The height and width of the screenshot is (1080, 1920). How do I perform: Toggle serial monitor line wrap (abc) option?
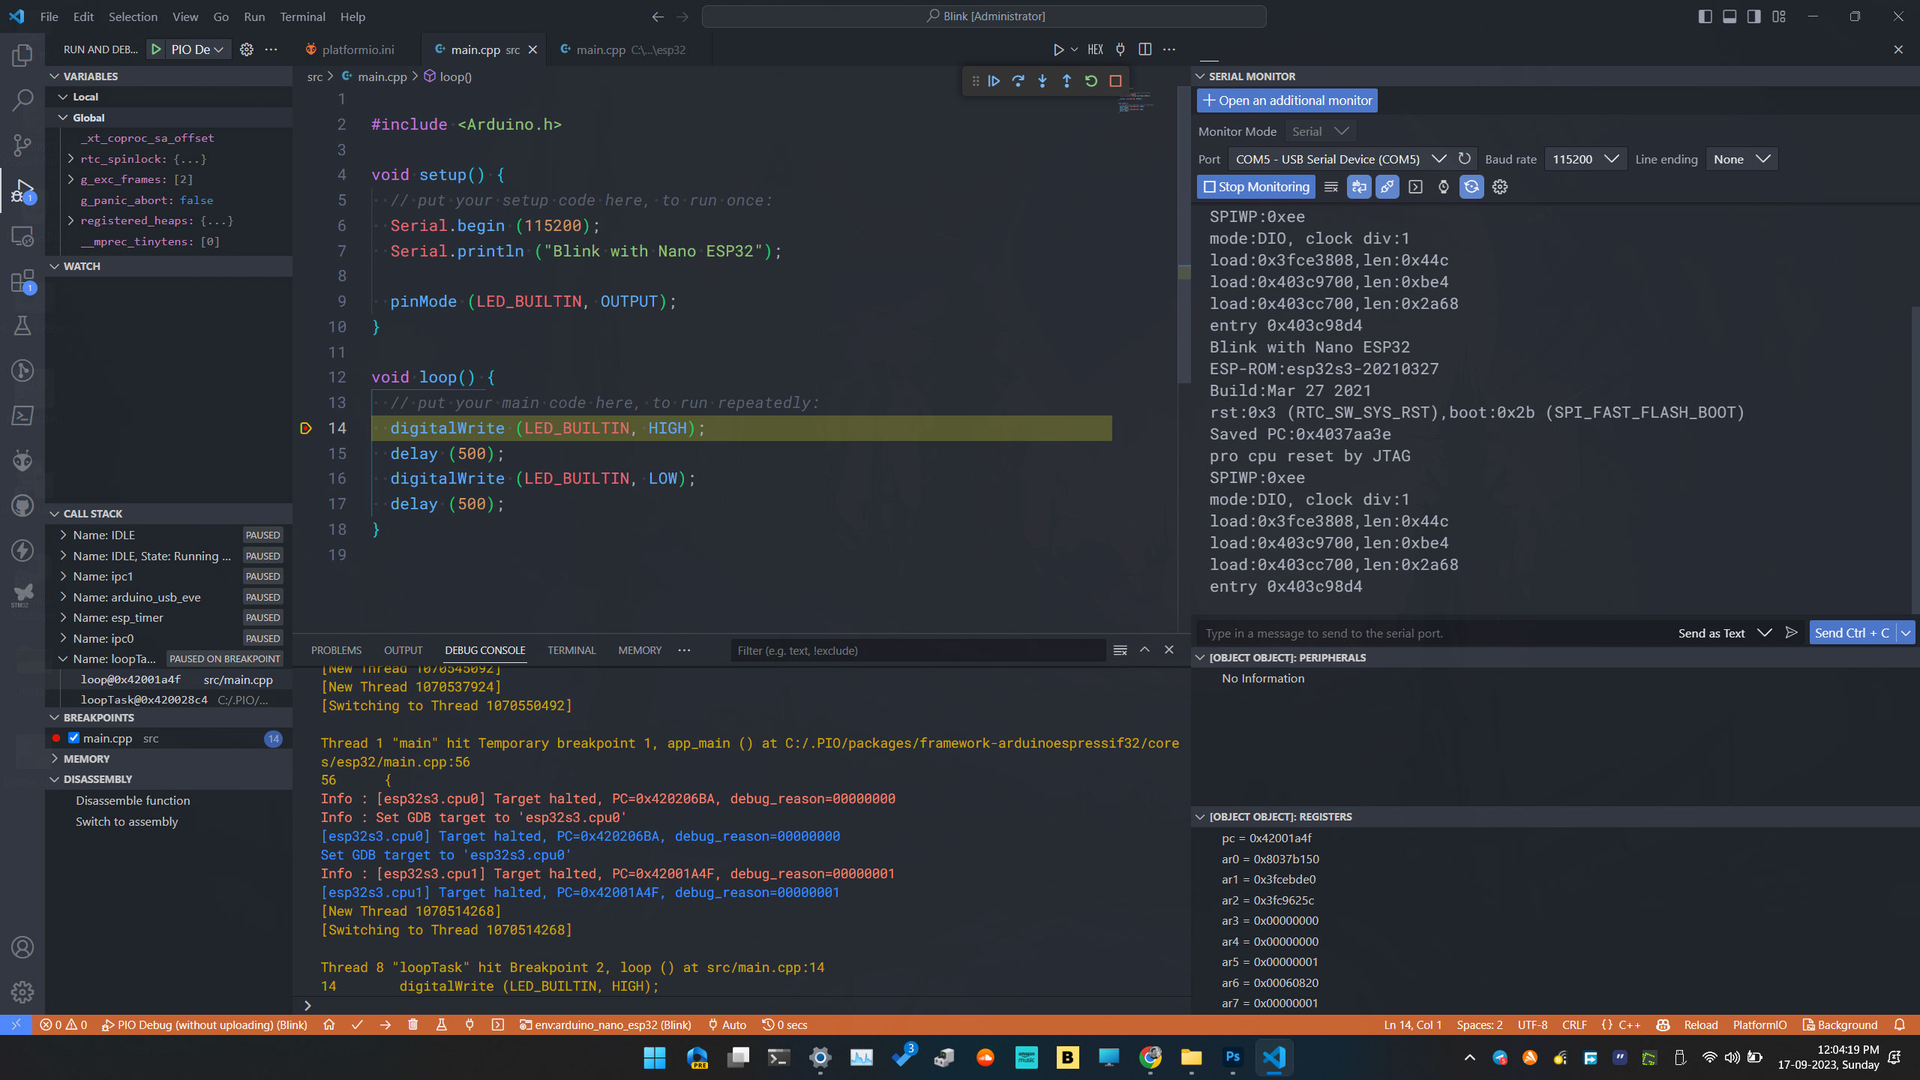click(1359, 187)
